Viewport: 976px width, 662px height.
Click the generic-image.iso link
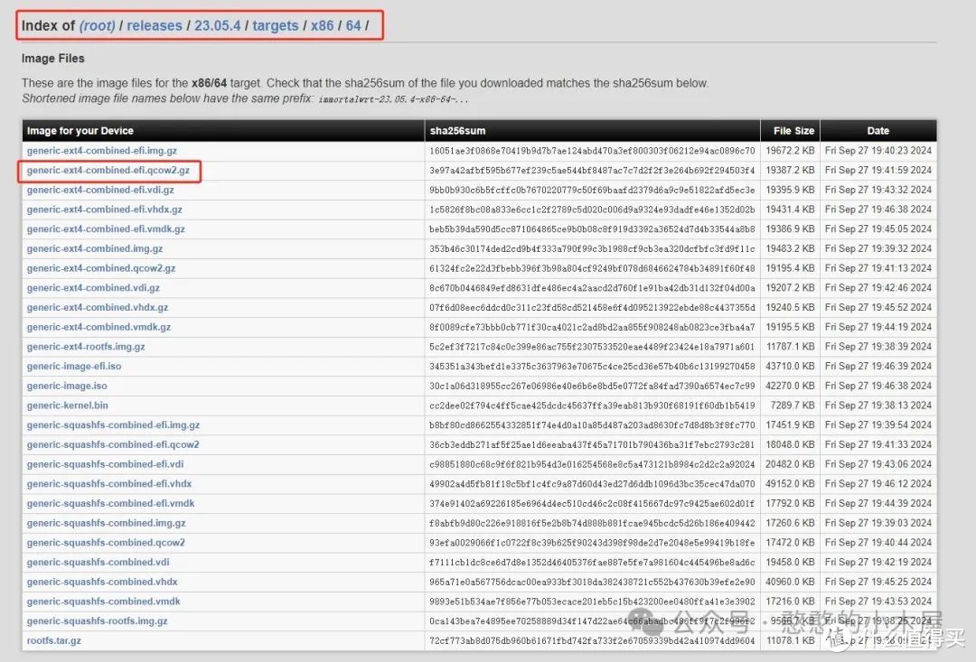tap(67, 387)
